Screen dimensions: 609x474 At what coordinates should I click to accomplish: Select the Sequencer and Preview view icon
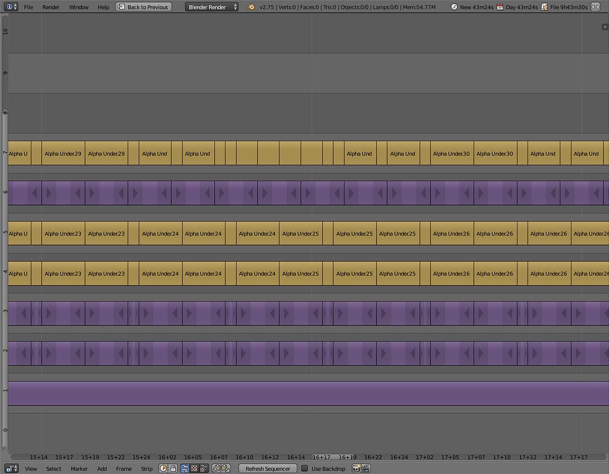point(204,469)
